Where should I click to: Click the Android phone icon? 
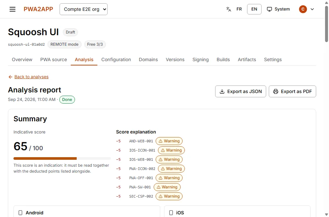[20, 213]
